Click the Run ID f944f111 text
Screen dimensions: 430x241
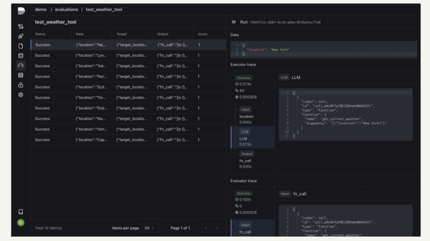[285, 22]
